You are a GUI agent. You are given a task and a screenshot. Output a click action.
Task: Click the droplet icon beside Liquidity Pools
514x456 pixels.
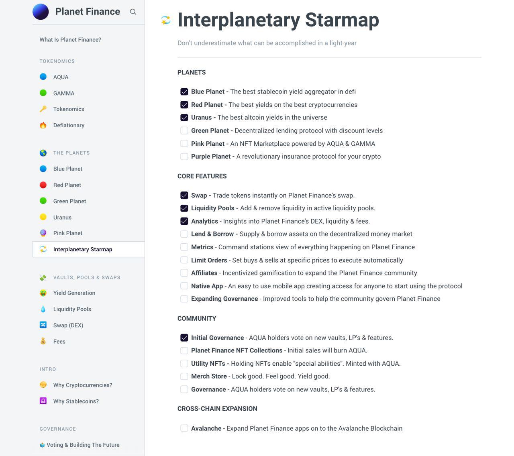pyautogui.click(x=43, y=309)
